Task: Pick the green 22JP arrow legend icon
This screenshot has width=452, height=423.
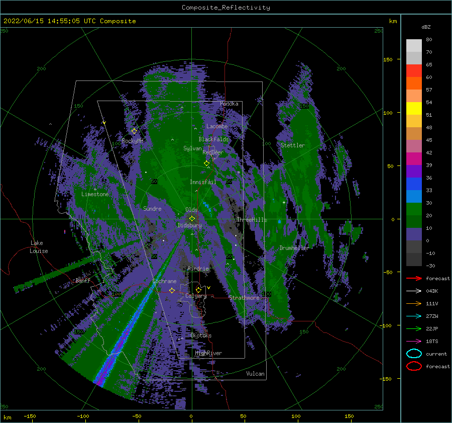Action: coord(414,328)
